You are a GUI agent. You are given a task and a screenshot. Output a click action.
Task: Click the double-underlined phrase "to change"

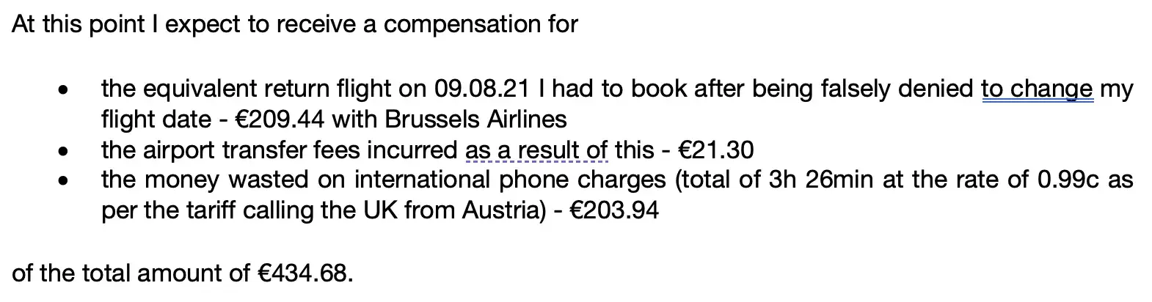[1037, 89]
